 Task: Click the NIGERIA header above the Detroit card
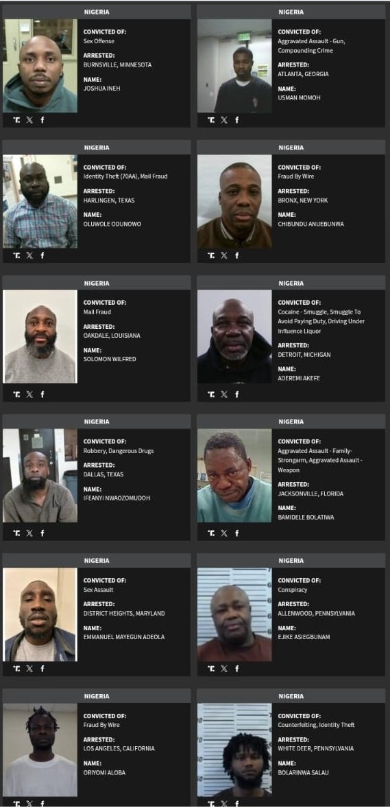tap(291, 283)
